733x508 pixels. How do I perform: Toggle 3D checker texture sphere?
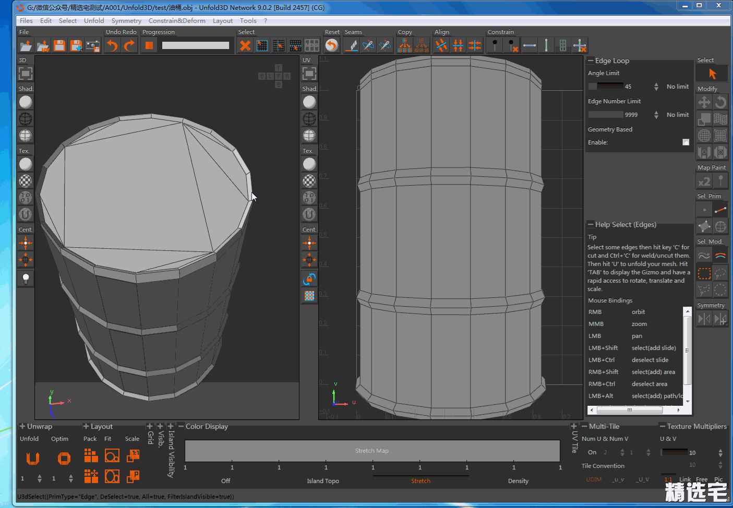click(26, 181)
